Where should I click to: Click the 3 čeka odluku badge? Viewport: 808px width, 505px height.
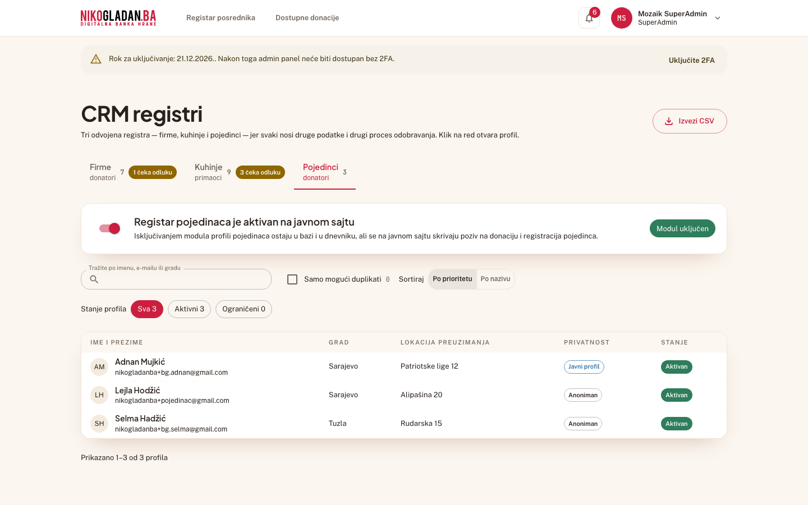(x=260, y=172)
